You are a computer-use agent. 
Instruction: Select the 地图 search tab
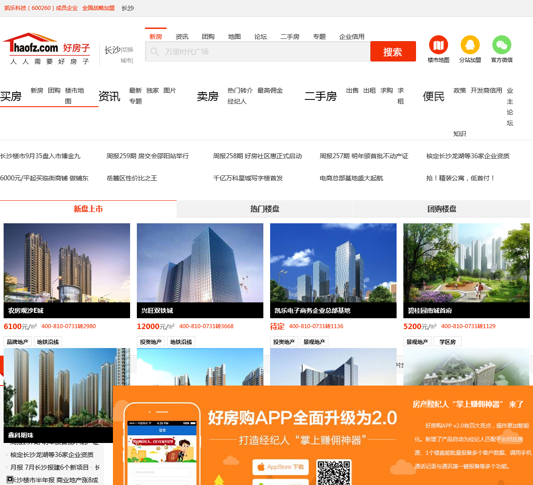coord(234,37)
